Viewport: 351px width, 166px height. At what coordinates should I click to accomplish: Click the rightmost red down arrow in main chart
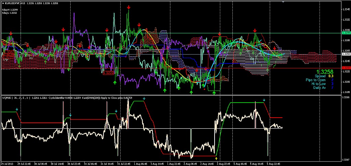pos(275,48)
